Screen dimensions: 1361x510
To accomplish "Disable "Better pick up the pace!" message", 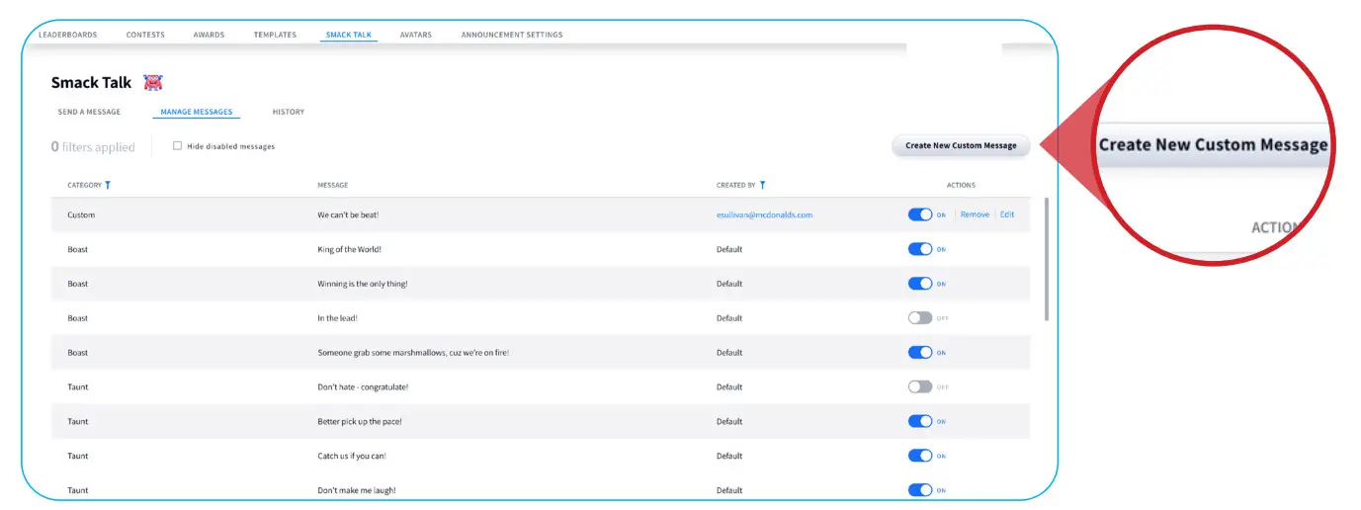I will [x=920, y=421].
